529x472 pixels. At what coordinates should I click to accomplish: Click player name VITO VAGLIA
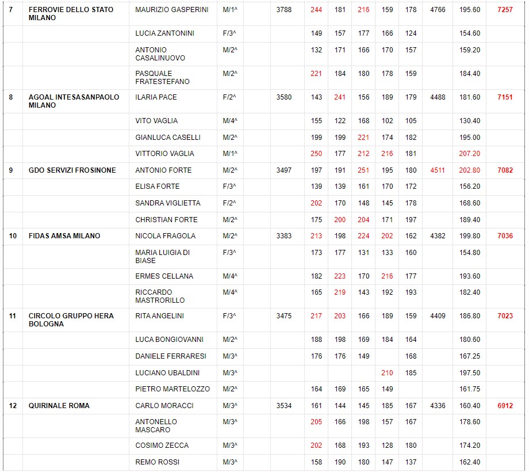tap(156, 121)
